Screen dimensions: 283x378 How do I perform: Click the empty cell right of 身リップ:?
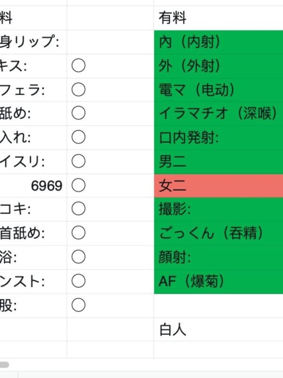(x=110, y=42)
